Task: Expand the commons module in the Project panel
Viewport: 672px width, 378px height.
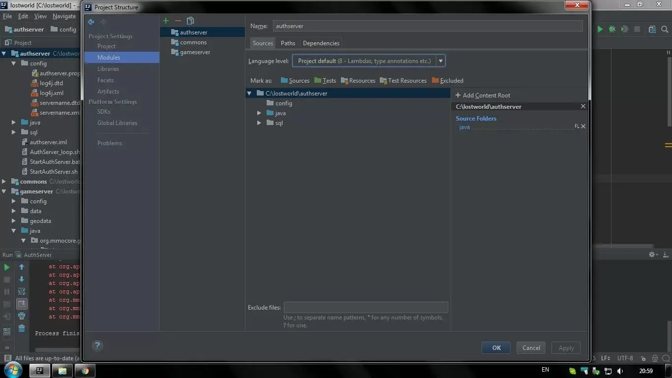Action: 4,182
